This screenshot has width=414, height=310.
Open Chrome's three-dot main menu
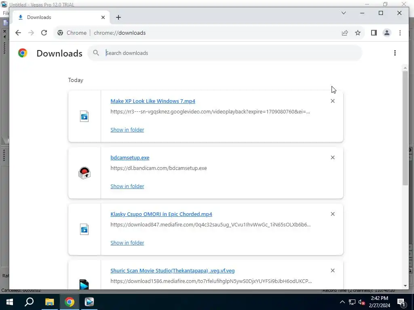tap(400, 33)
